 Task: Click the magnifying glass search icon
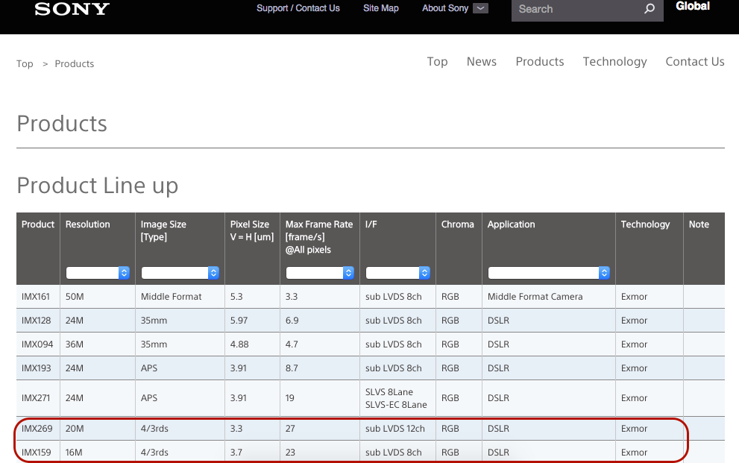click(649, 9)
